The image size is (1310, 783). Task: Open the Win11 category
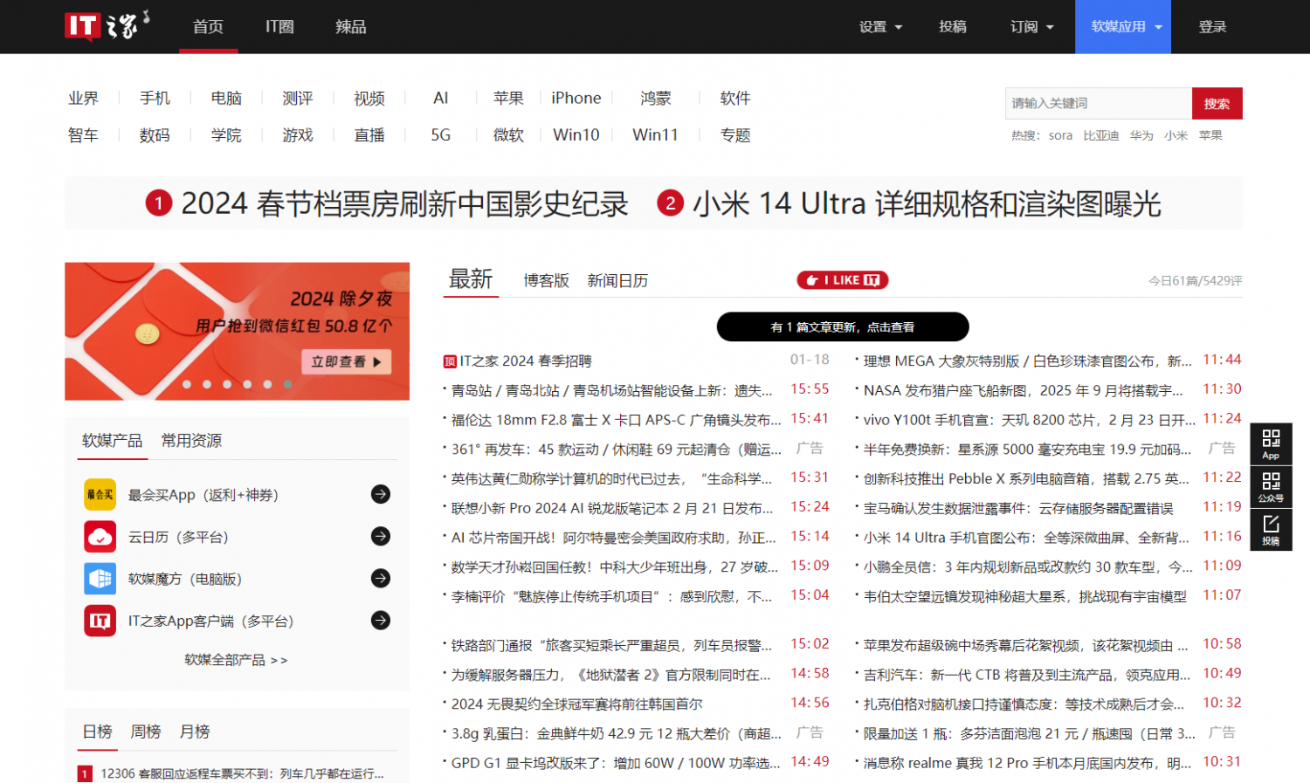tap(655, 134)
